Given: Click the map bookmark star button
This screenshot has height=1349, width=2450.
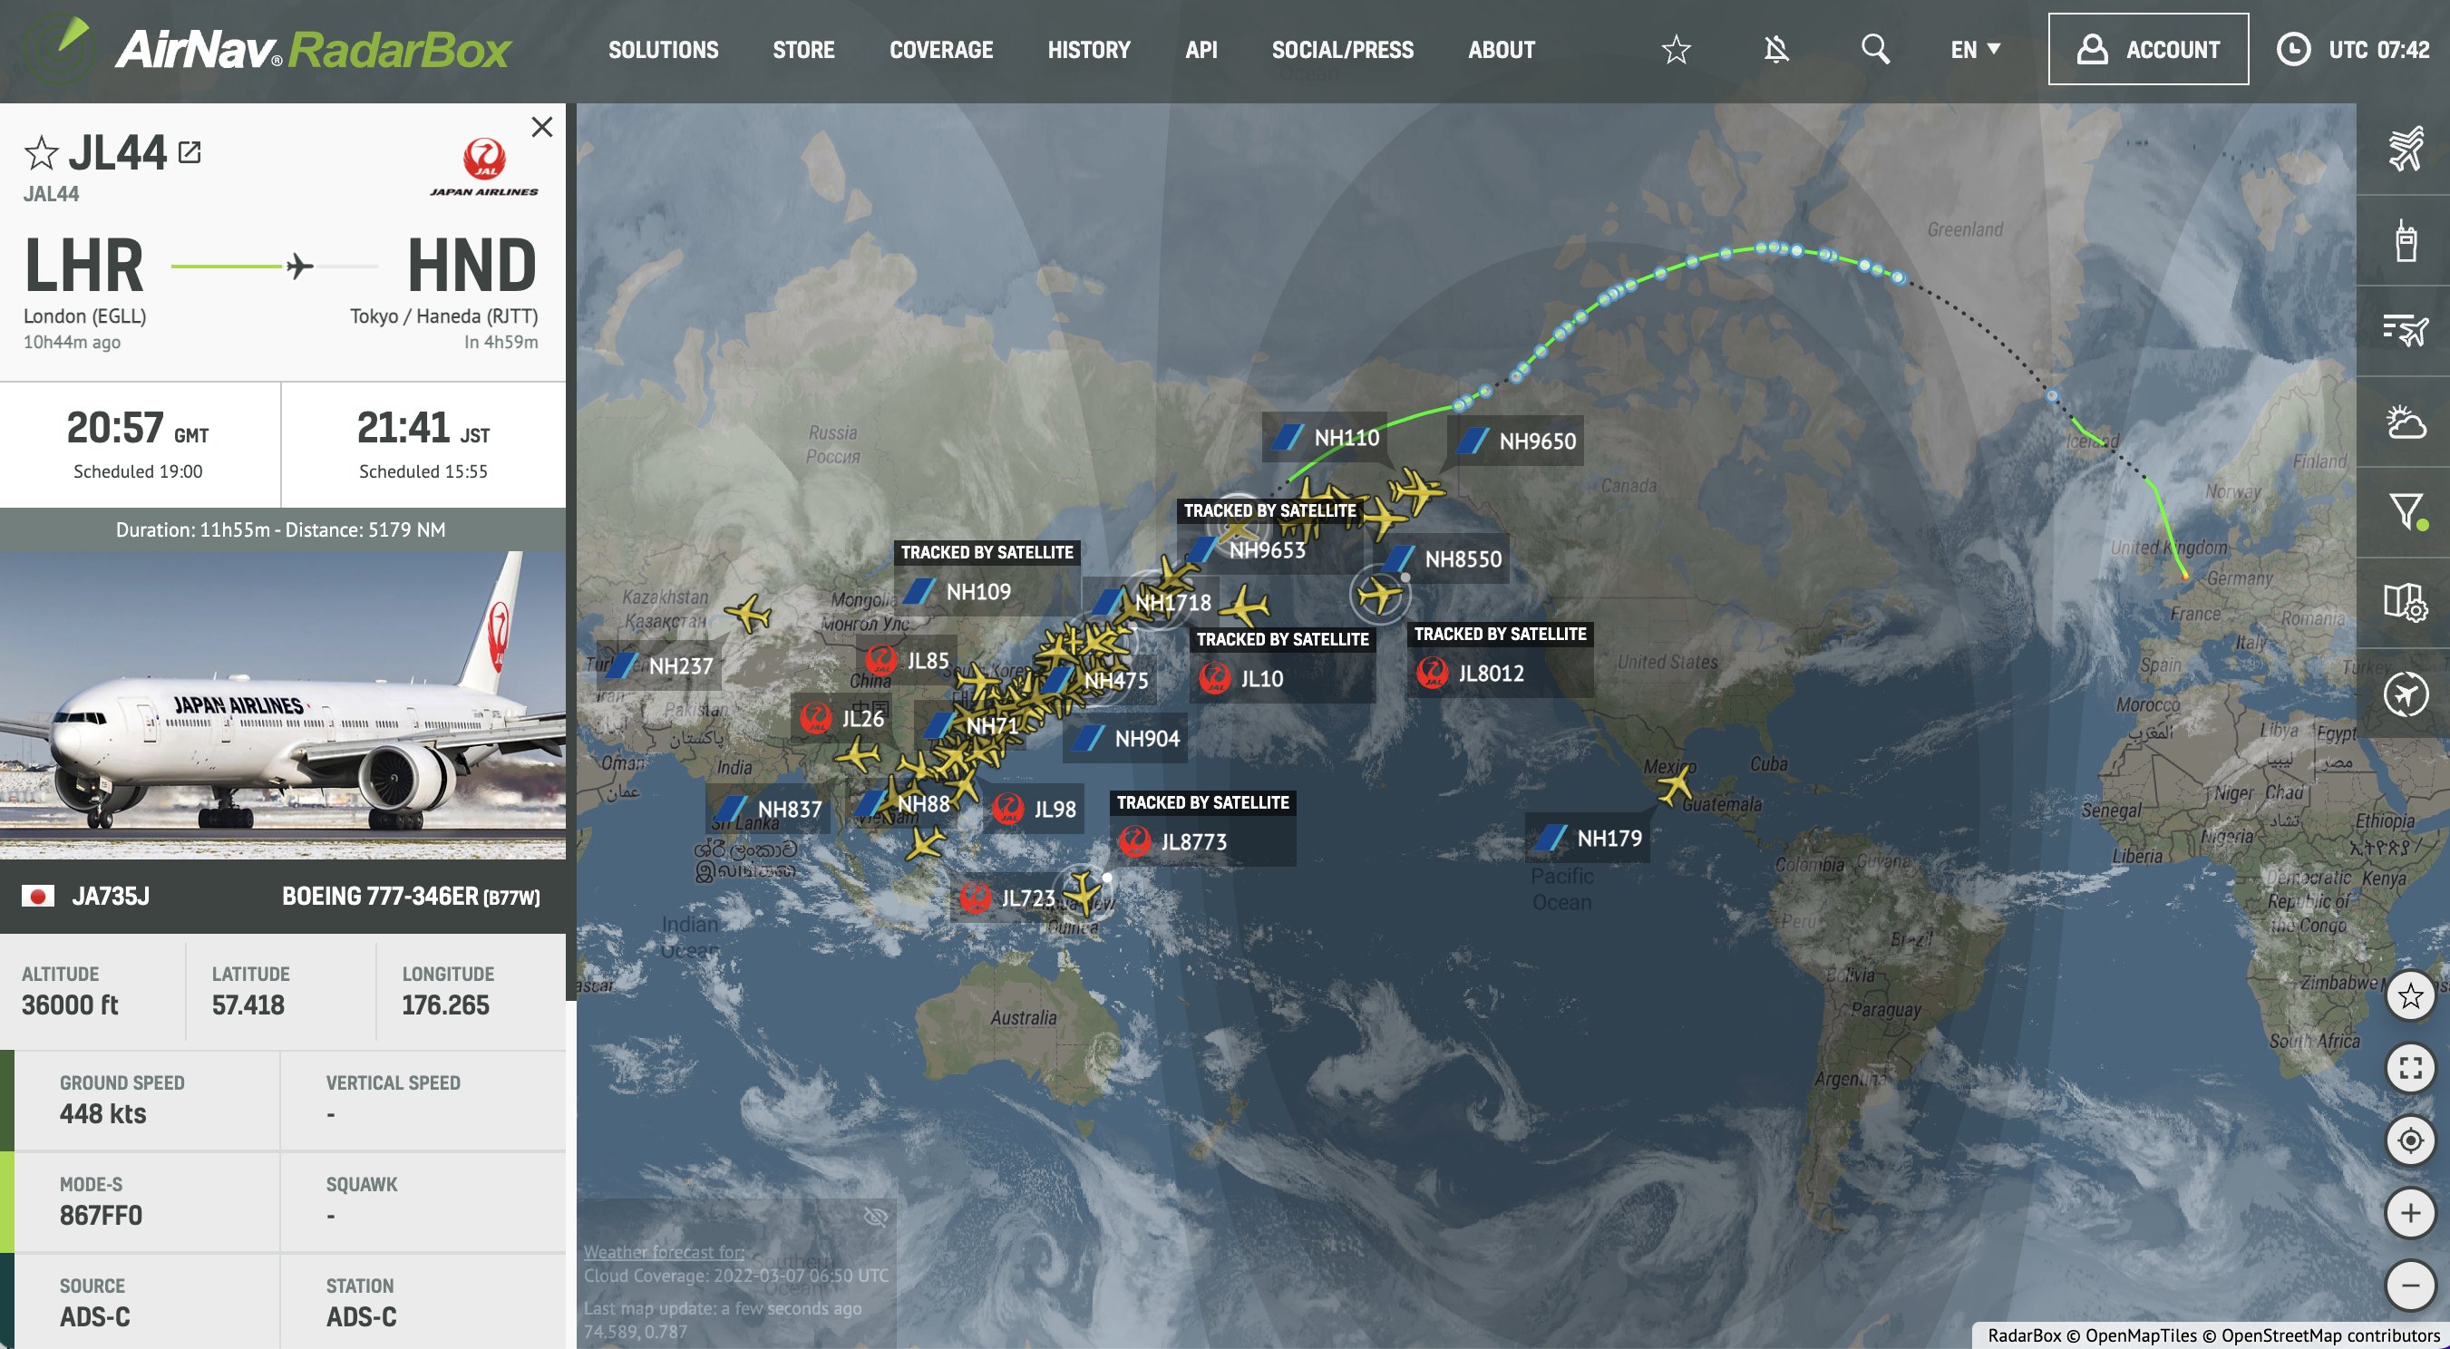Looking at the screenshot, I should (2410, 995).
